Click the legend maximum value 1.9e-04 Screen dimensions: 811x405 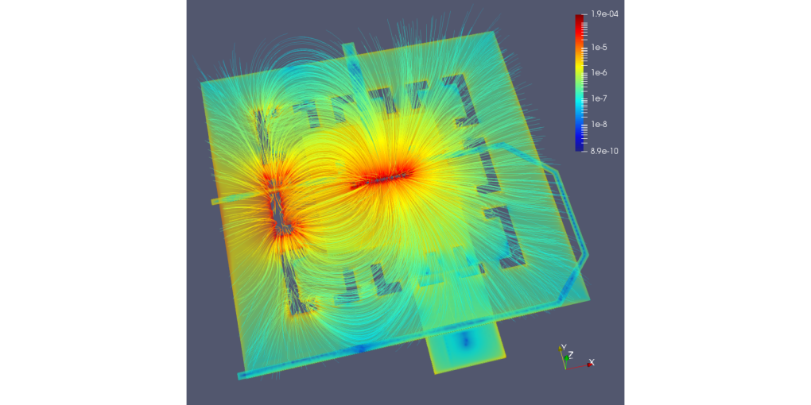(x=603, y=14)
